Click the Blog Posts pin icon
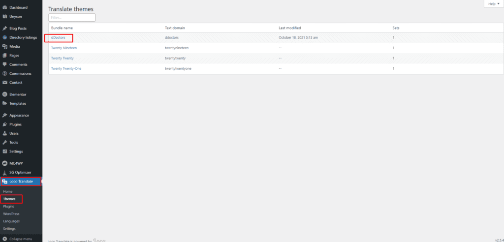The height and width of the screenshot is (242, 504). tap(4, 28)
